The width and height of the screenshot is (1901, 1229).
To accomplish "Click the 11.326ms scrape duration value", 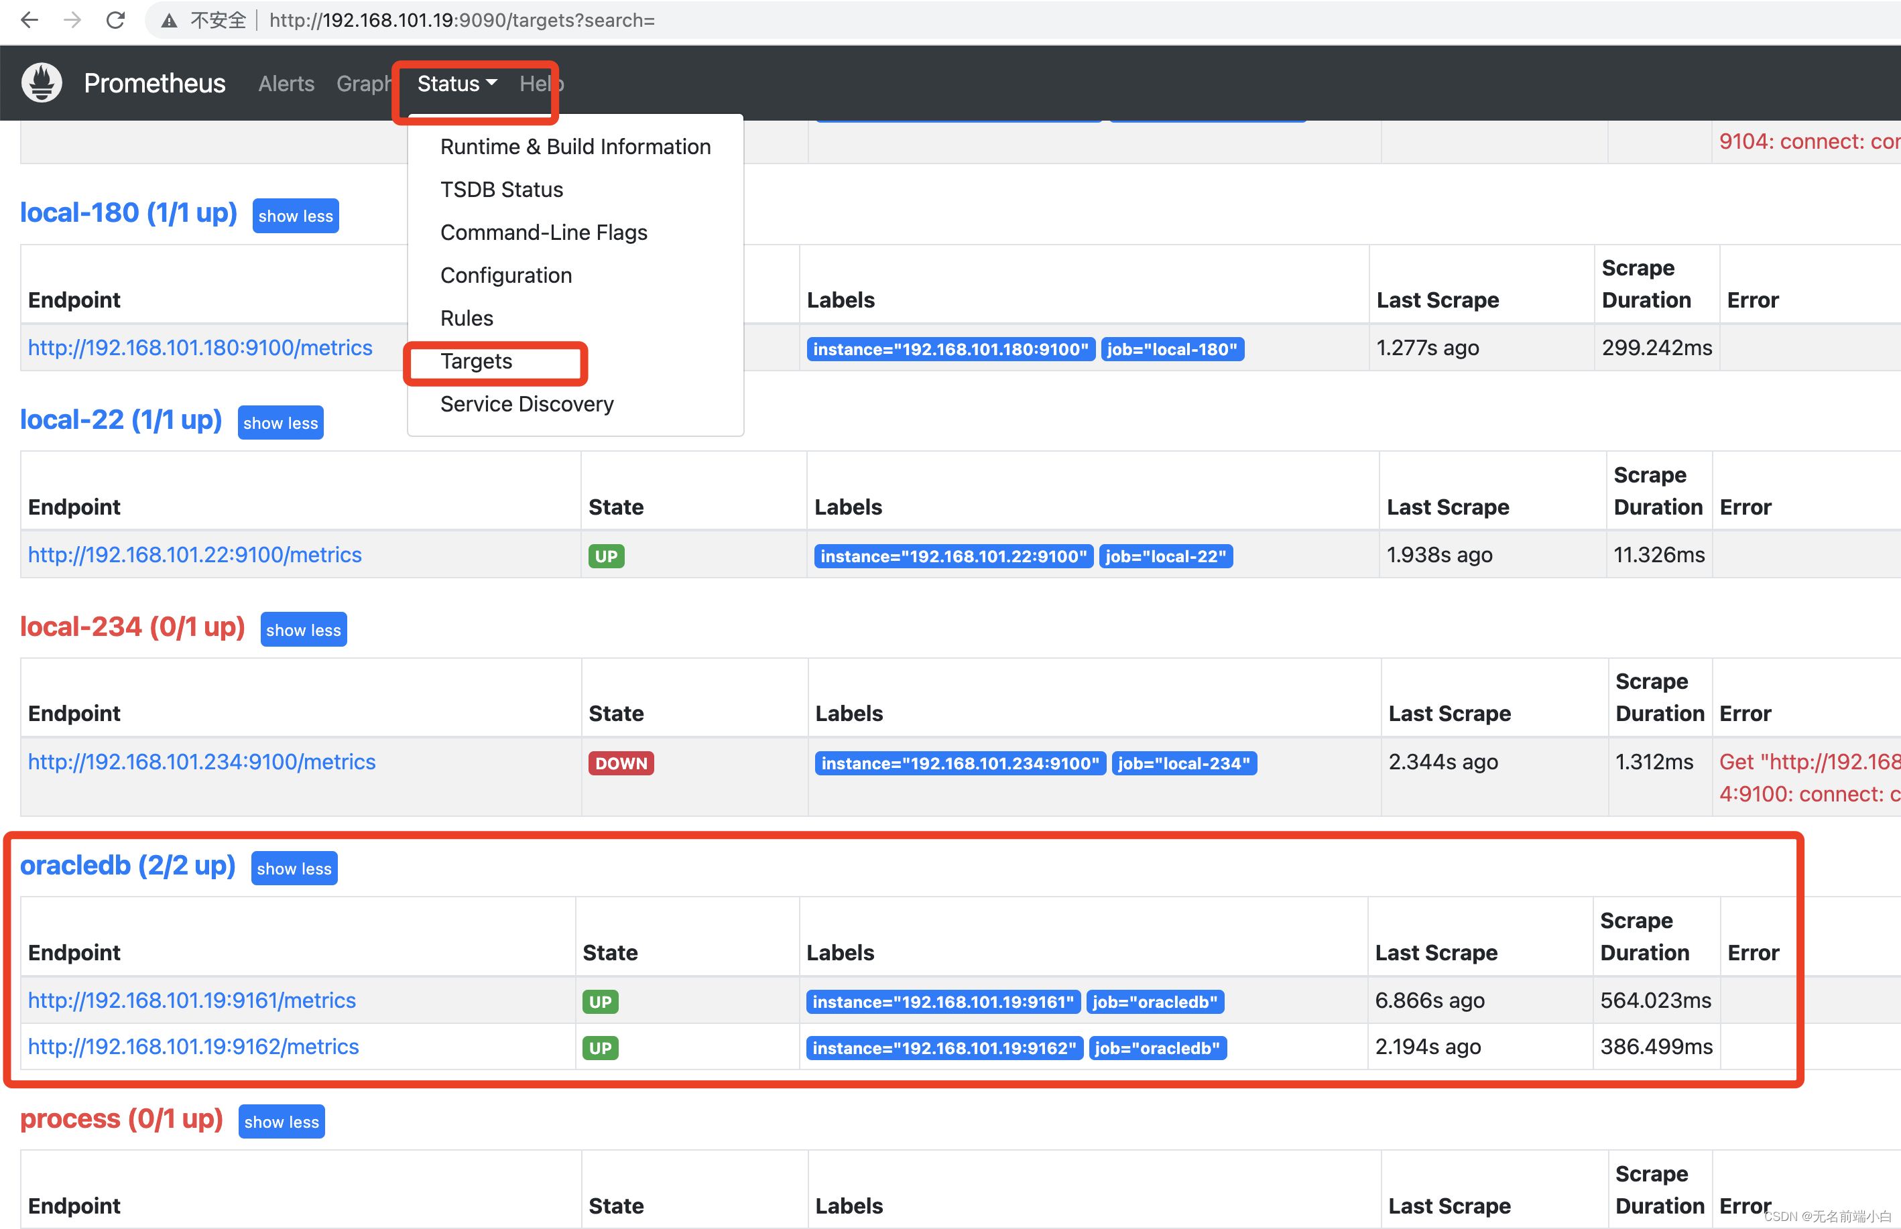I will 1658,555.
